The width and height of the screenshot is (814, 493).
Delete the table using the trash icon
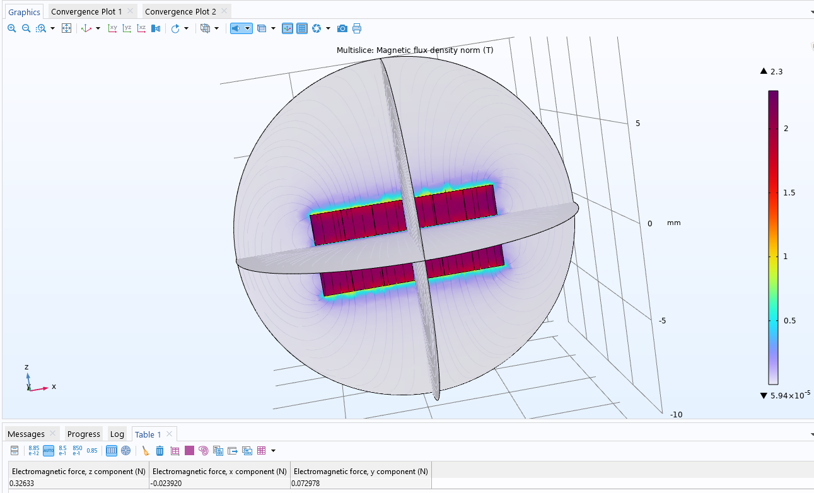(160, 451)
